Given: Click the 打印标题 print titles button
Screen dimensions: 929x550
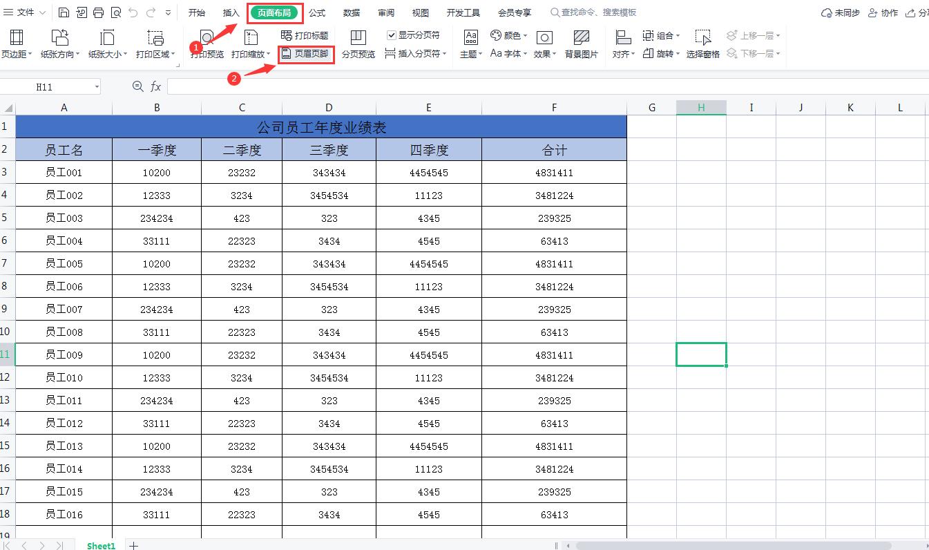Looking at the screenshot, I should (x=305, y=35).
